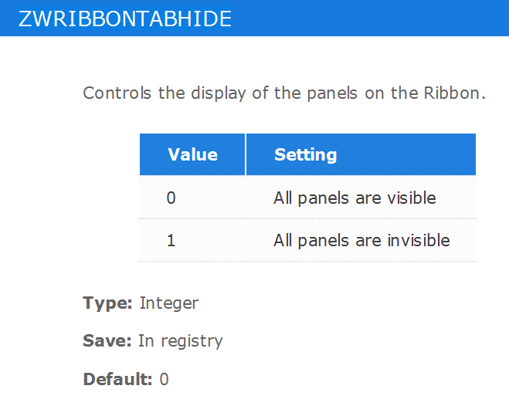Click the word 'panels' in description

[332, 93]
